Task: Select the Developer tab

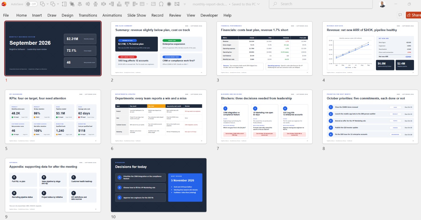Action: pyautogui.click(x=209, y=15)
